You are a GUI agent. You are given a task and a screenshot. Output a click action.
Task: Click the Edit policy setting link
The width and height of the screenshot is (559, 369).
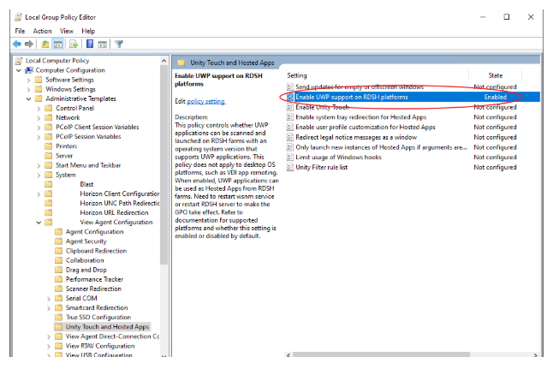click(205, 101)
